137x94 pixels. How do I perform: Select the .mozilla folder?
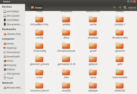[66, 87]
